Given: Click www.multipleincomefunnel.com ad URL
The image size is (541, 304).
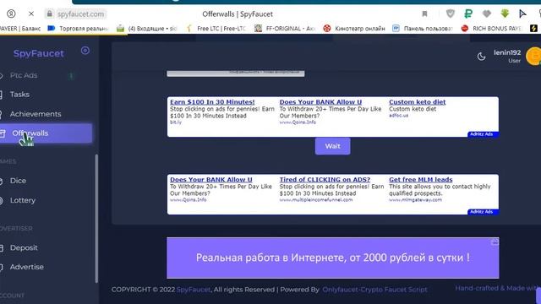Looking at the screenshot, I should pos(316,200).
